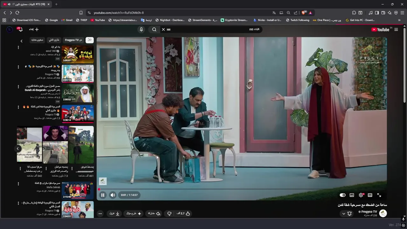The height and width of the screenshot is (229, 407).
Task: Open the Frogyco TV channel avatar
Action: pos(383,213)
